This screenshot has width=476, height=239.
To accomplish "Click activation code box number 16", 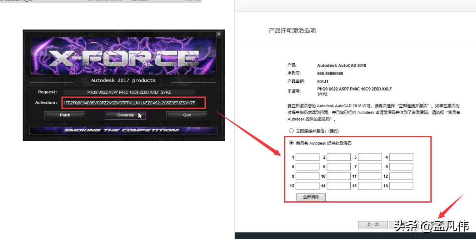I will 401,186.
